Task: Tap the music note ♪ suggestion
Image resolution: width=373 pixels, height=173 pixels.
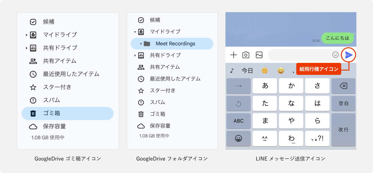Action: 232,71
